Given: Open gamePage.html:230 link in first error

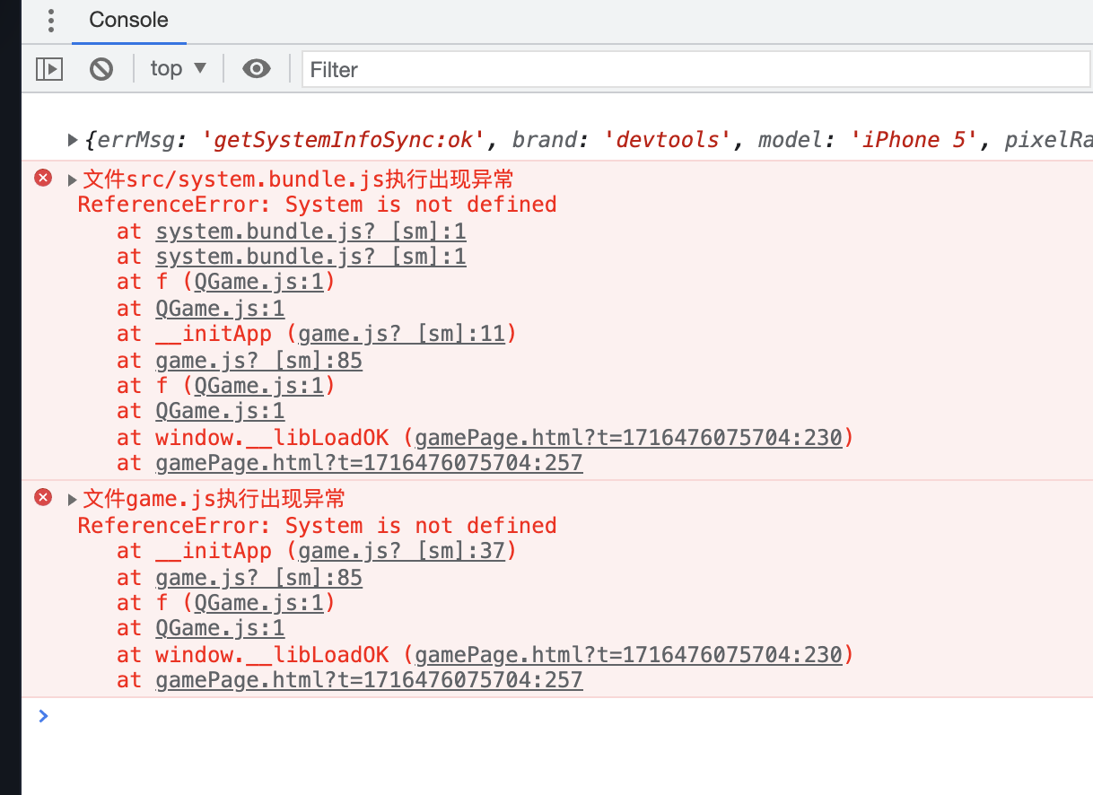Looking at the screenshot, I should (628, 438).
